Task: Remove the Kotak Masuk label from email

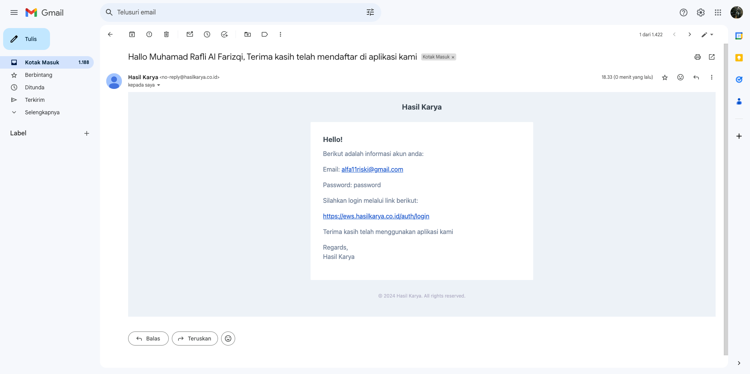Action: [x=453, y=57]
